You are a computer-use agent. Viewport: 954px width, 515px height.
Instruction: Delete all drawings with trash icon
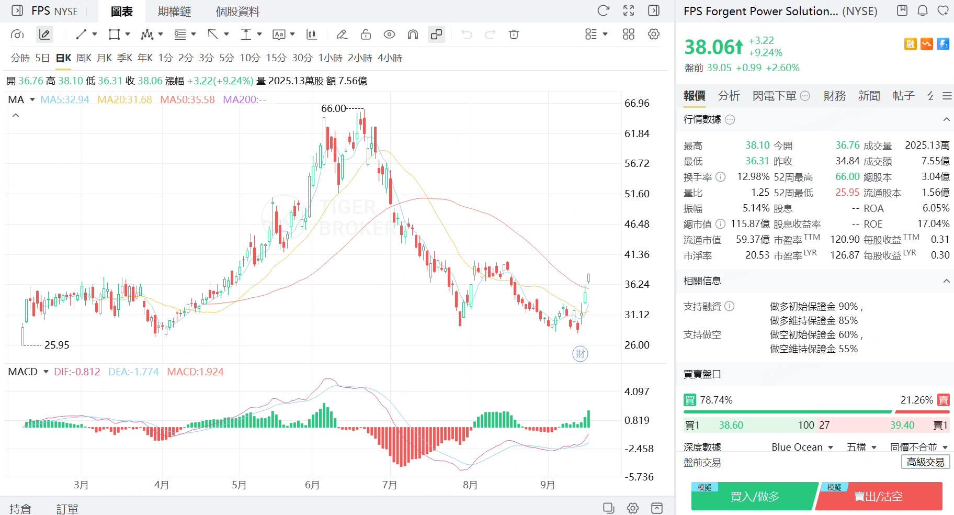514,35
